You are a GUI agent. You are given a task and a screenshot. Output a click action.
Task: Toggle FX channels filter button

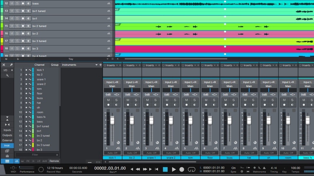pos(28,161)
